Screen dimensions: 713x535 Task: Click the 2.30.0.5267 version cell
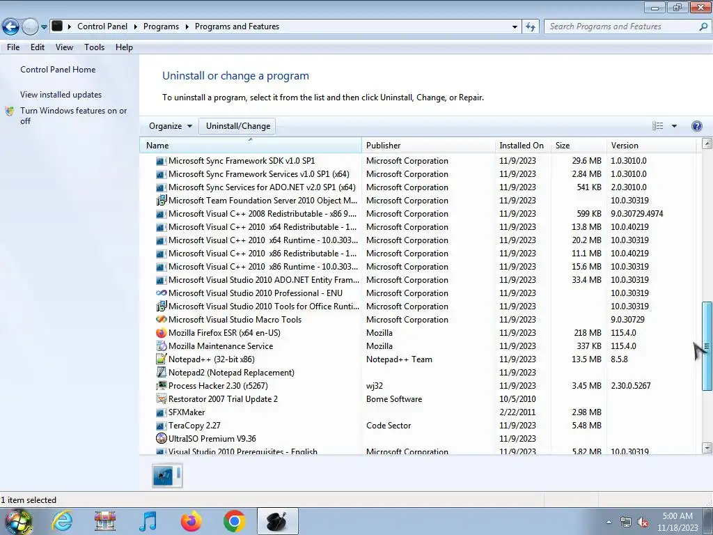tap(630, 386)
